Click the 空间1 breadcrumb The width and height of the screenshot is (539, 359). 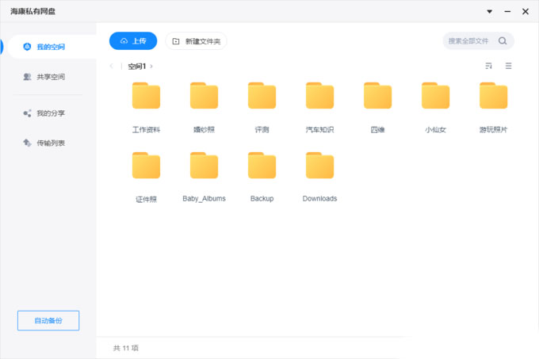pos(136,66)
